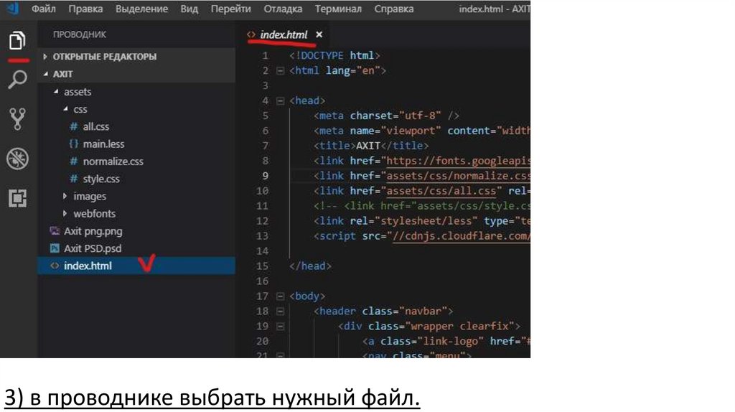Screen dimensions: 735x412
Task: Collapse the assets folder
Action: click(x=78, y=92)
